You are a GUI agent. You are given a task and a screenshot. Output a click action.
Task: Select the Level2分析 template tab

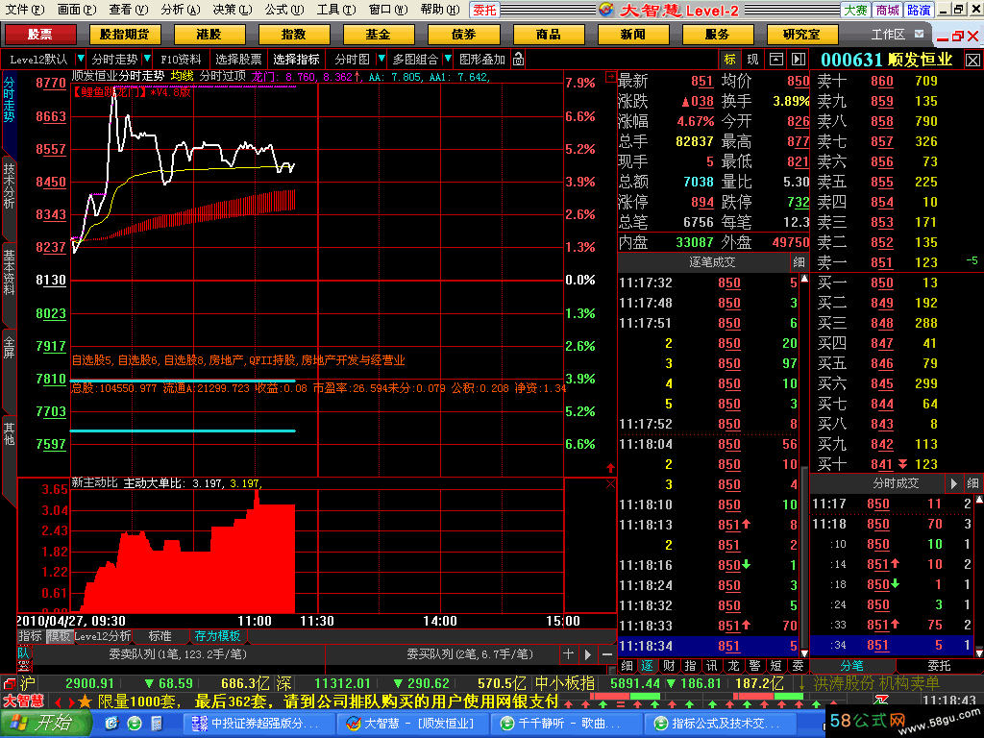click(x=103, y=636)
